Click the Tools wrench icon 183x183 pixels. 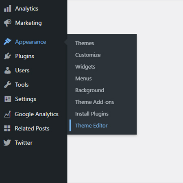pos(7,85)
